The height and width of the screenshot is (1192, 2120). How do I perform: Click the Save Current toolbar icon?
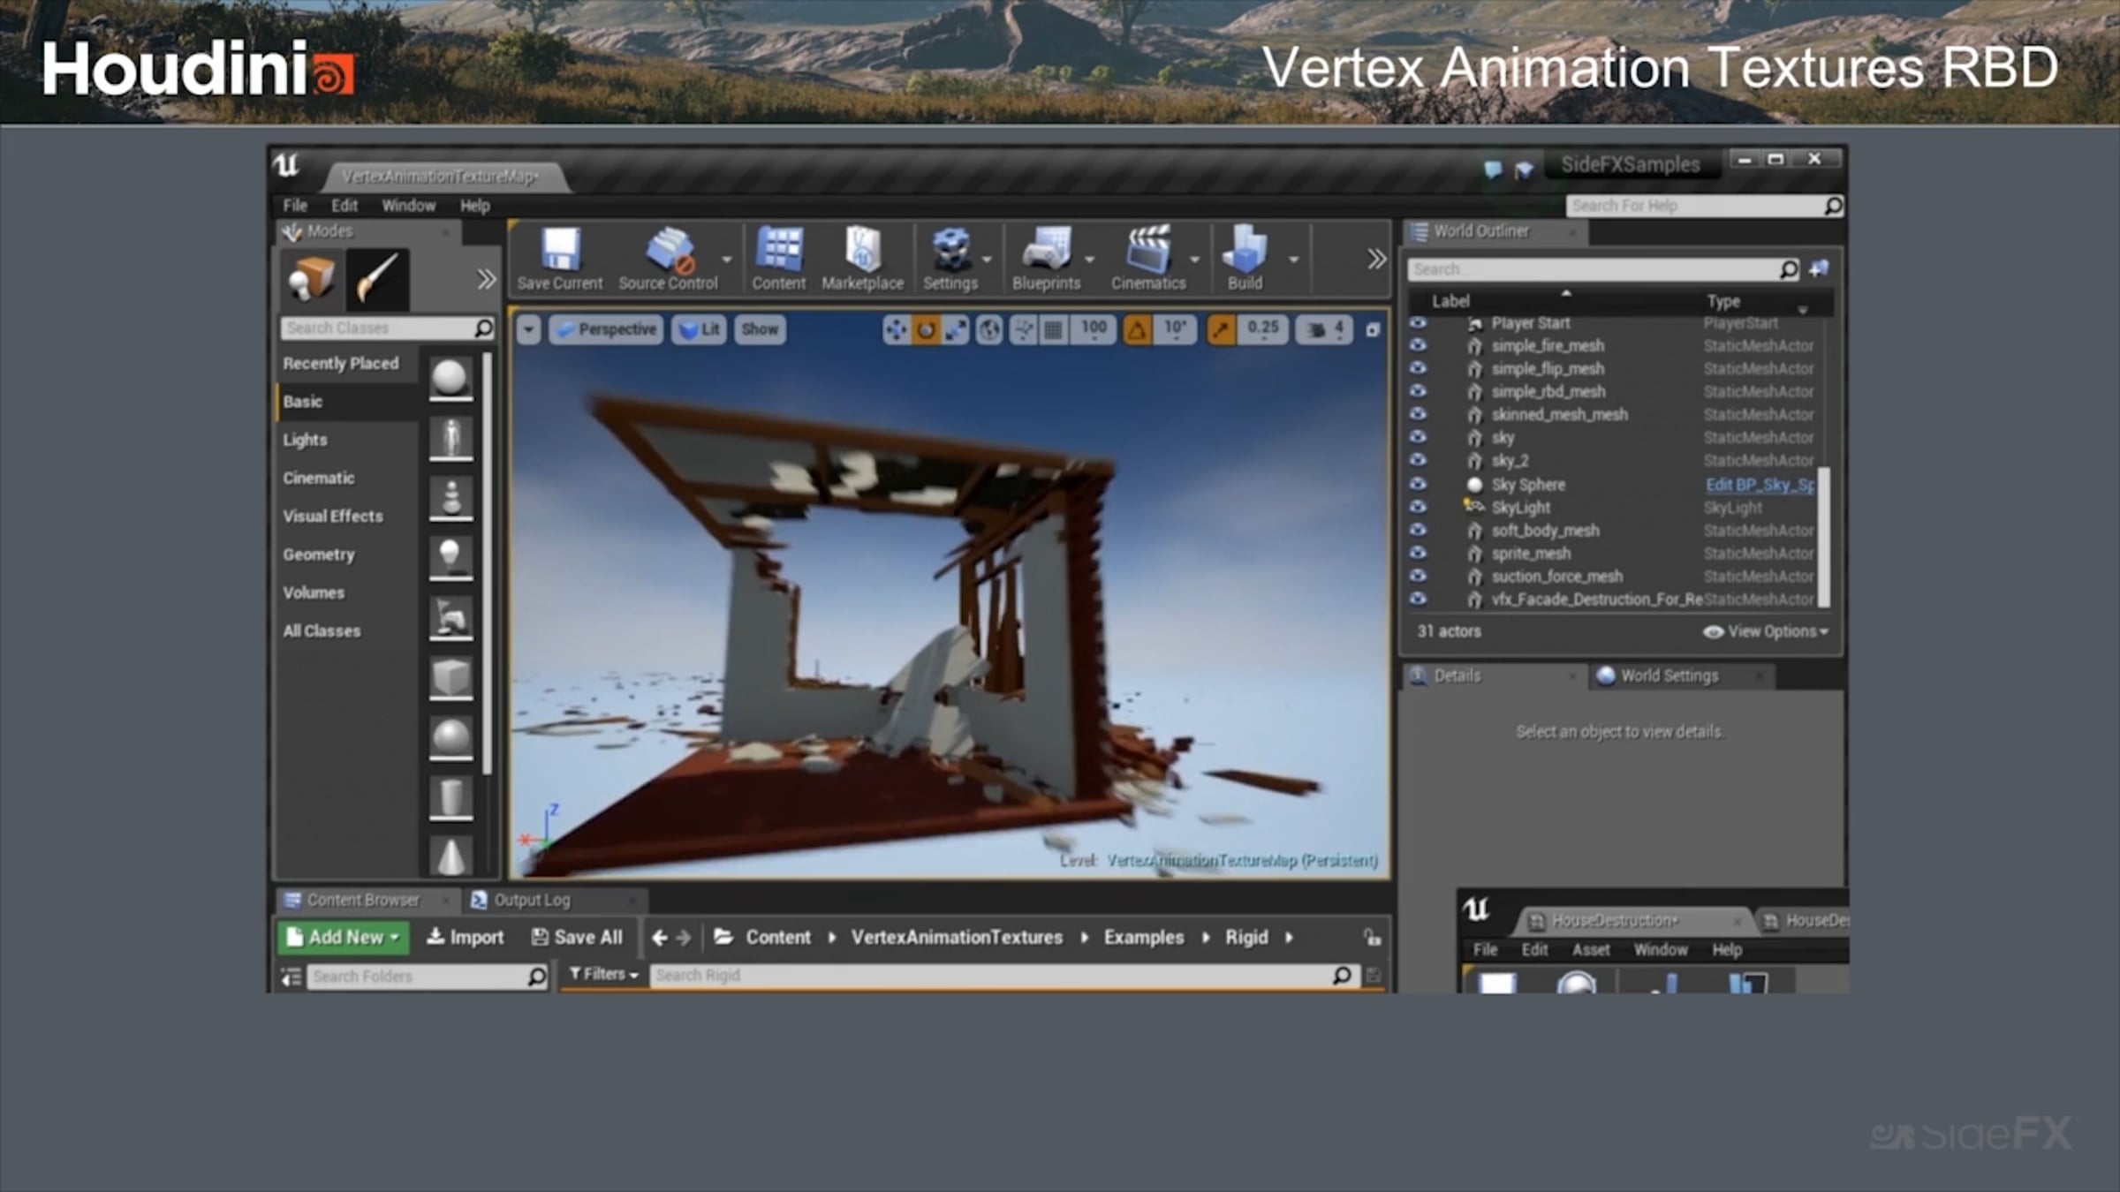point(560,250)
